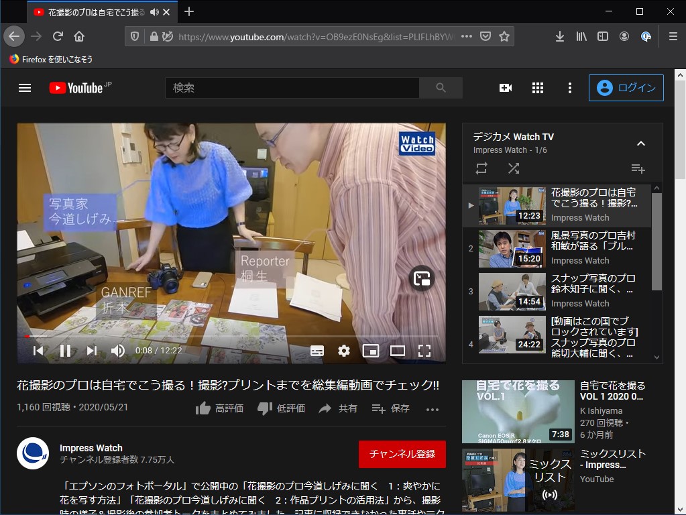Open the YouTube apps grid icon
Viewport: 686px width, 515px height.
pyautogui.click(x=537, y=87)
